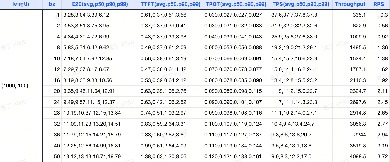Click the "length" column header
Viewport: 390px width, 162px height.
pos(21,4)
